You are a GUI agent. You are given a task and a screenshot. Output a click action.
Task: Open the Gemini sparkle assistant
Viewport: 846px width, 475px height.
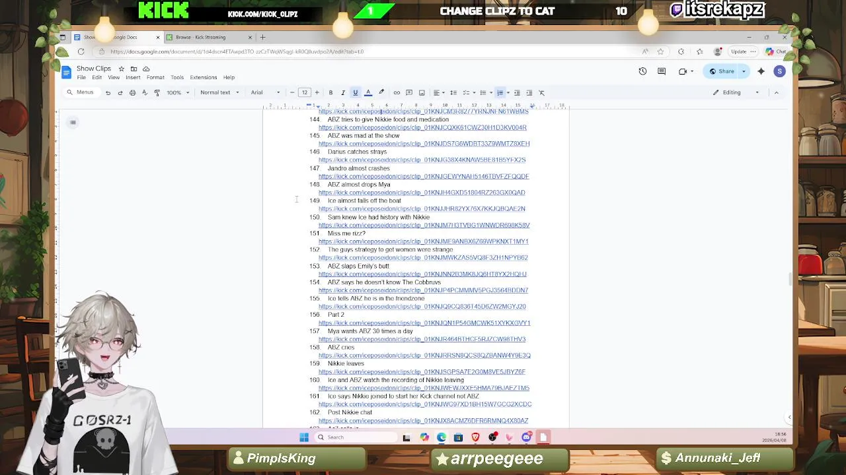(x=761, y=71)
